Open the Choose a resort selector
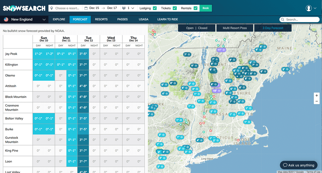 (x=66, y=8)
